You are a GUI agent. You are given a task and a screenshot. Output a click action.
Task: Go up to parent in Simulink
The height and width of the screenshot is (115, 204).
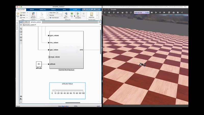point(28,22)
